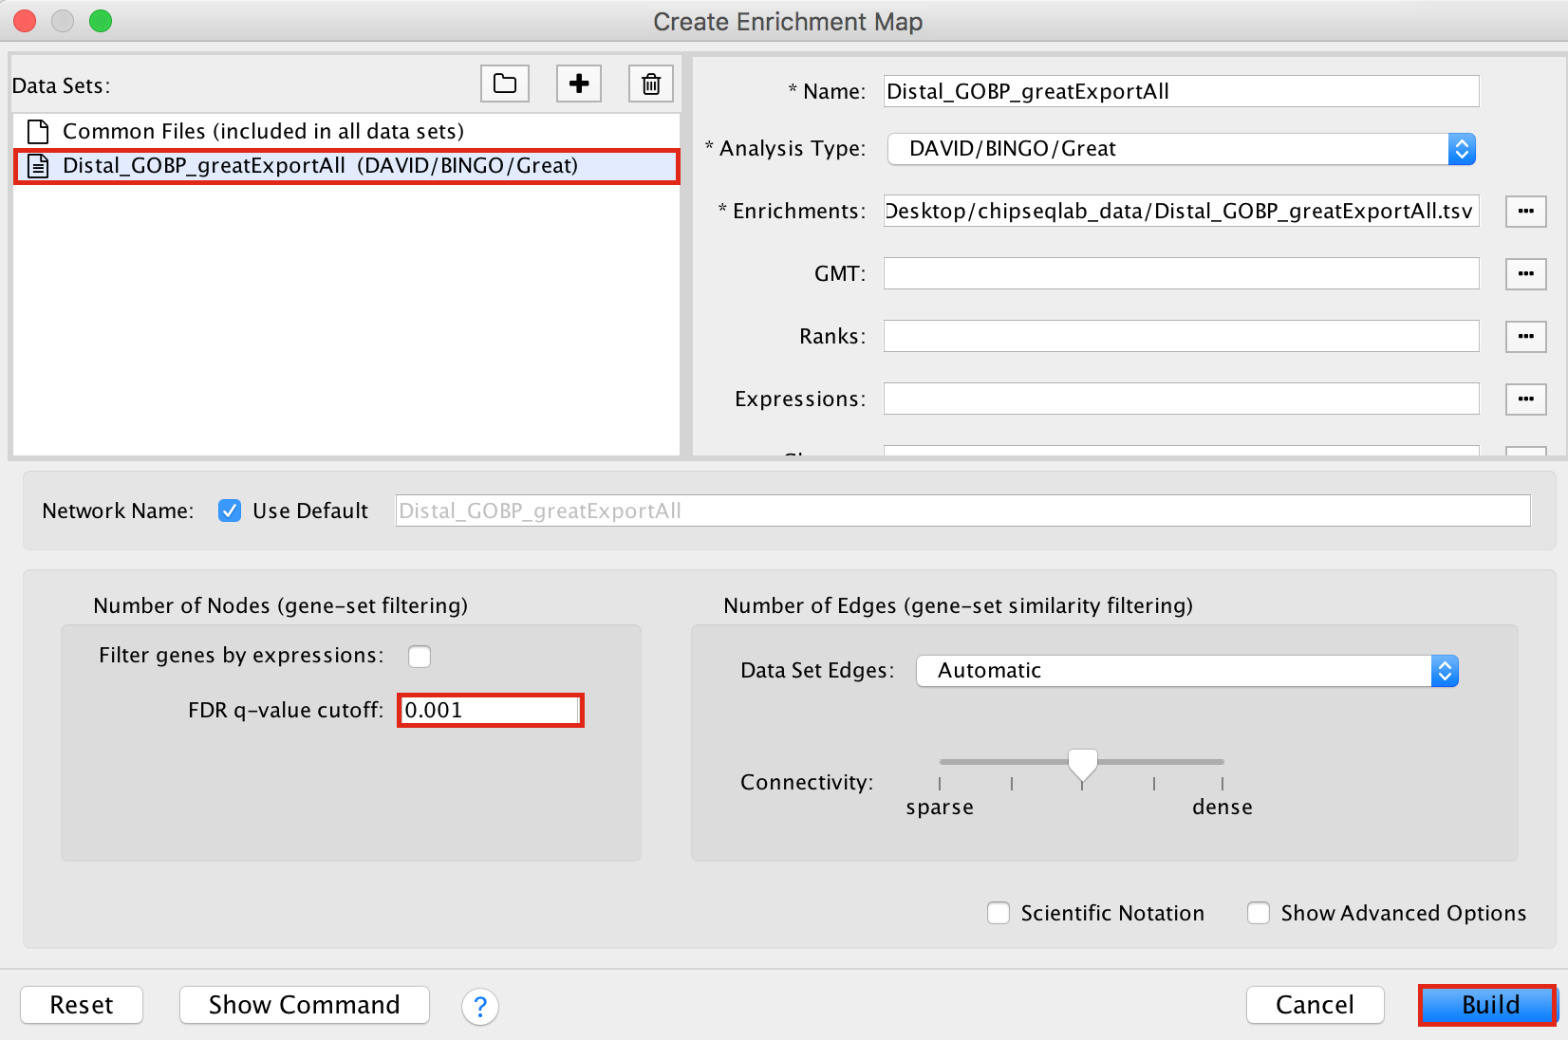Image resolution: width=1568 pixels, height=1040 pixels.
Task: Enable Filter genes by expressions
Action: [419, 655]
